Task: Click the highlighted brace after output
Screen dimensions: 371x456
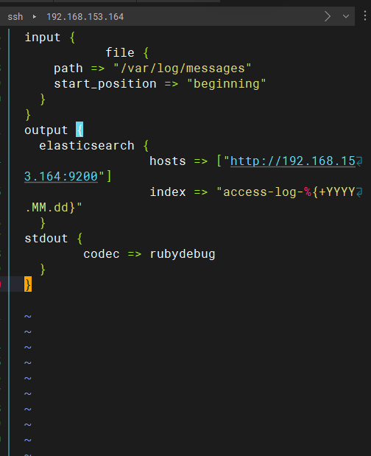Action: pyautogui.click(x=79, y=130)
